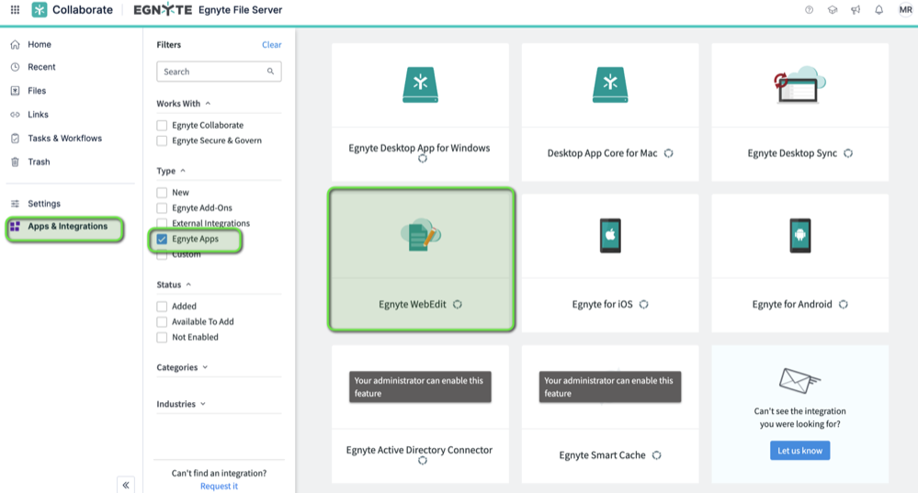Click into the Filters search field
Viewport: 918px width, 493px height.
(x=219, y=72)
